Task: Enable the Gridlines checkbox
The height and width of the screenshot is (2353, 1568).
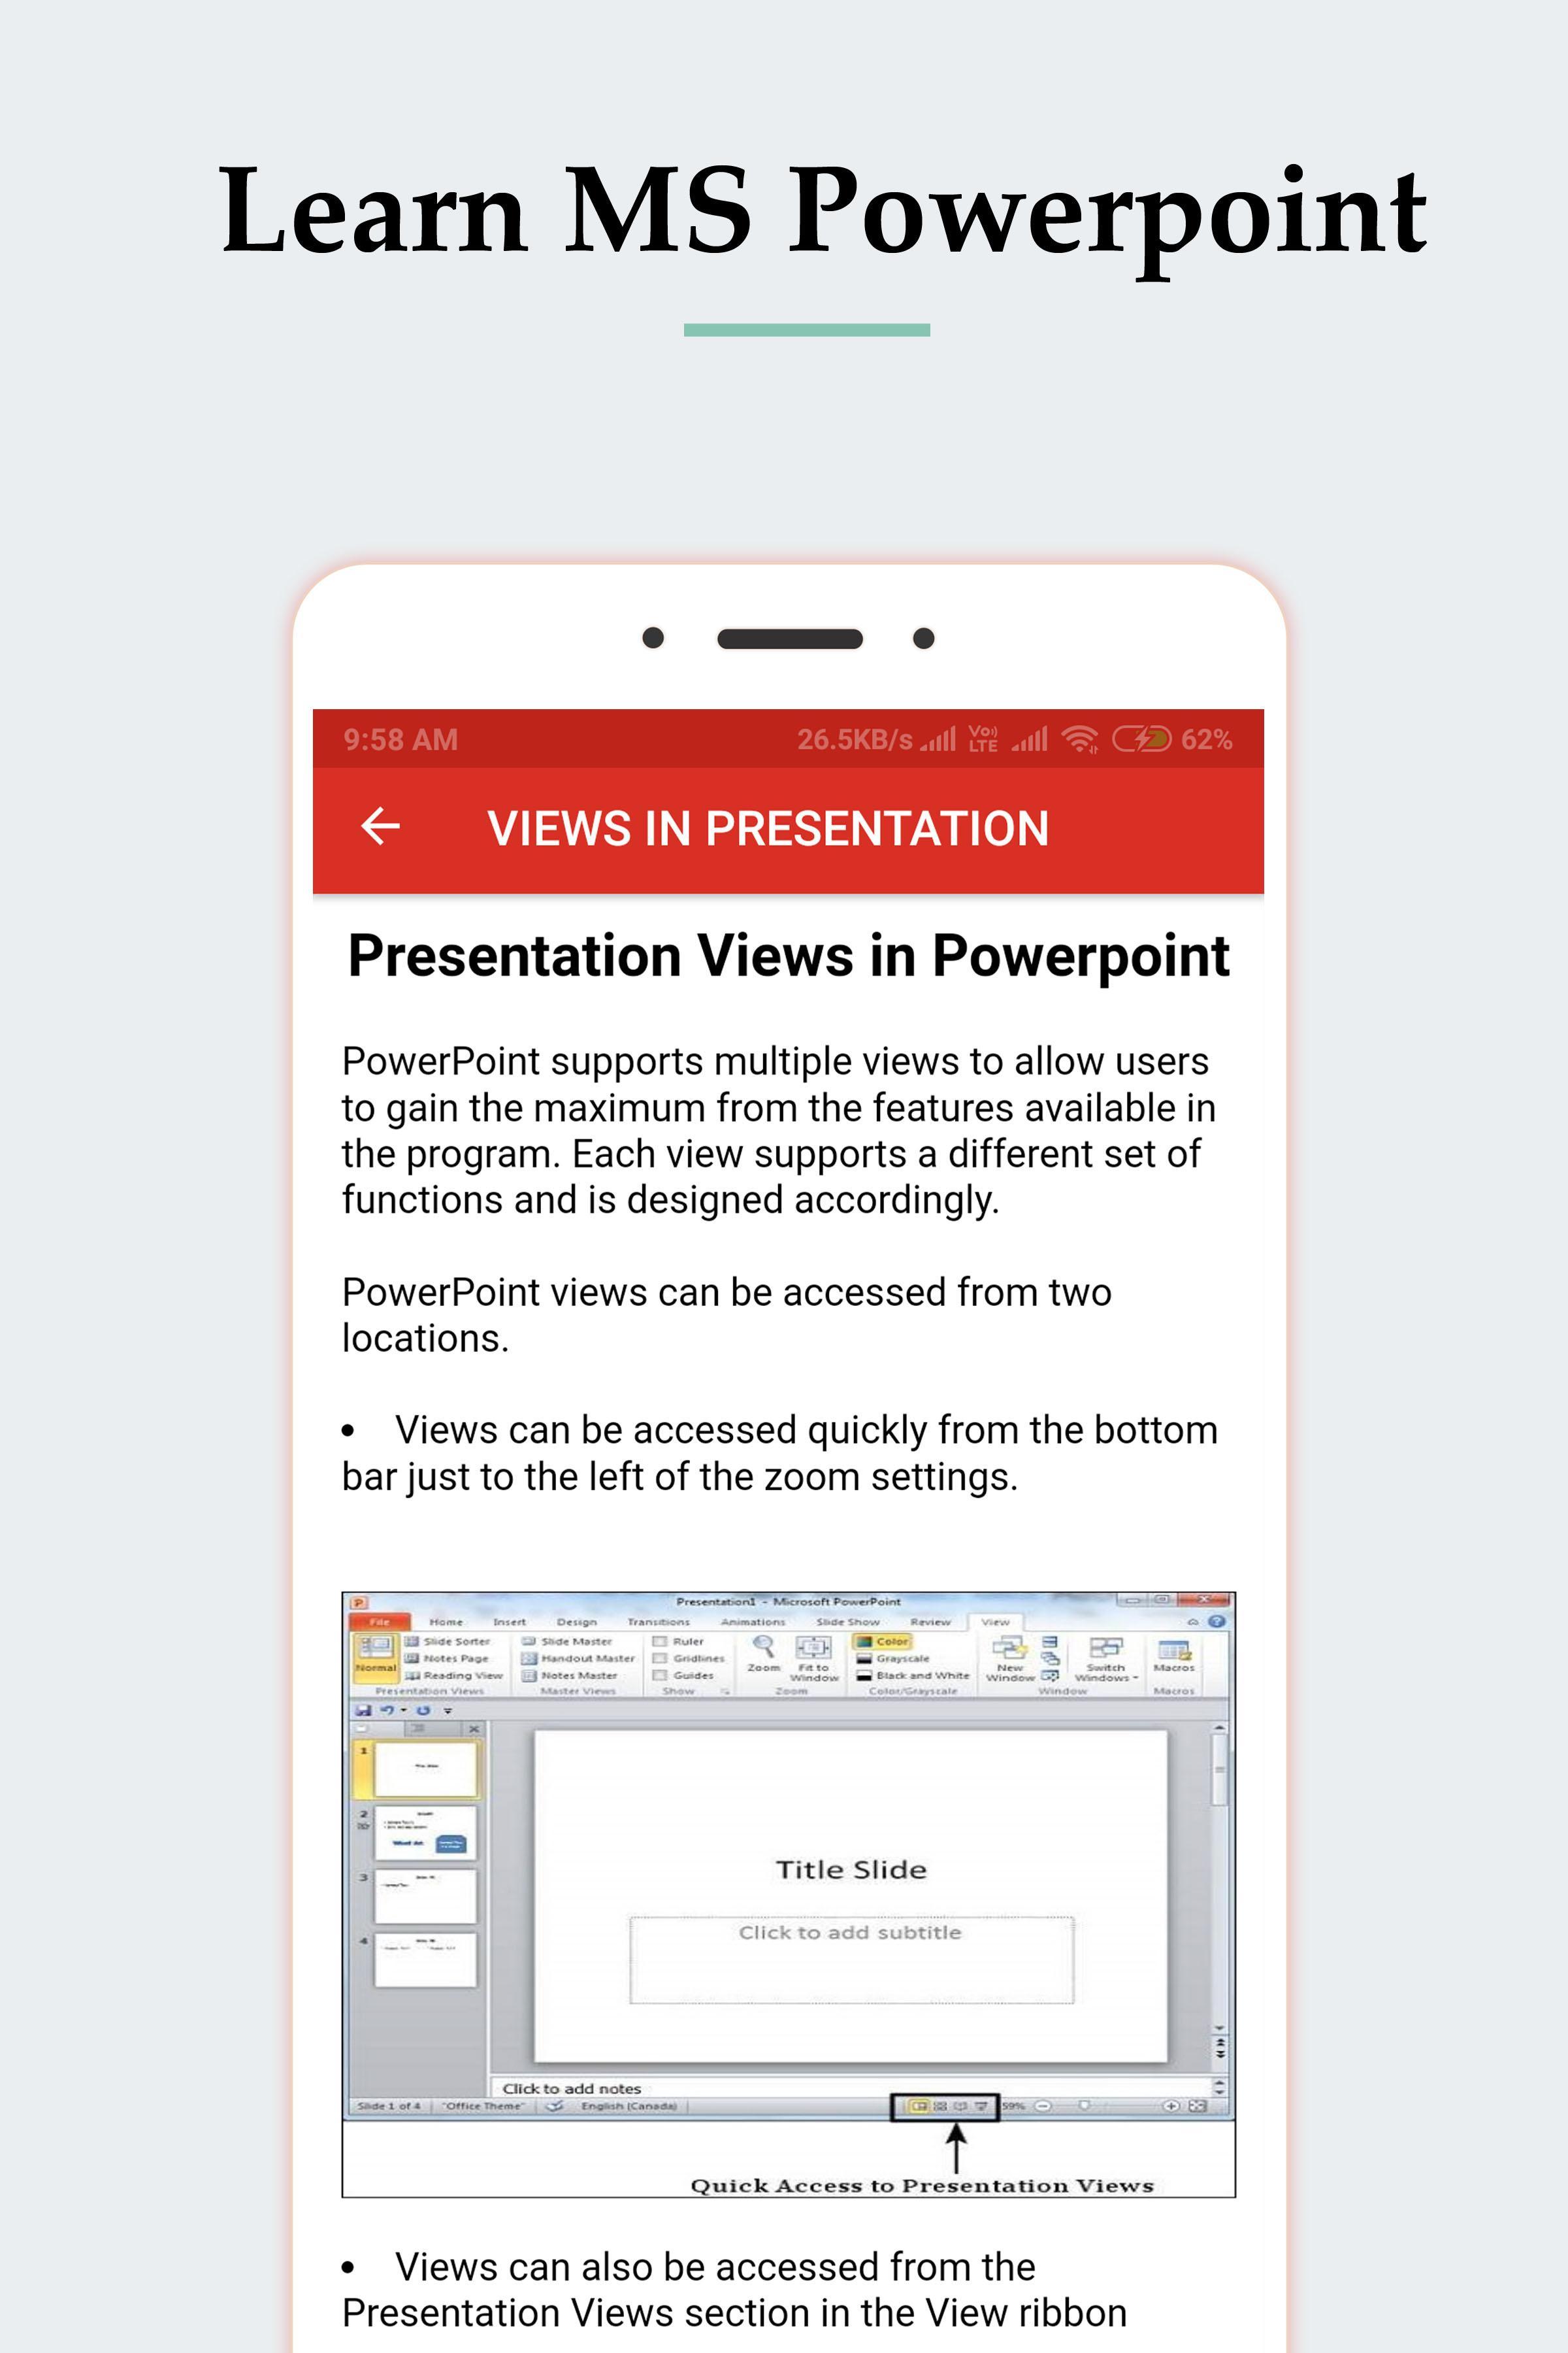Action: click(660, 1659)
